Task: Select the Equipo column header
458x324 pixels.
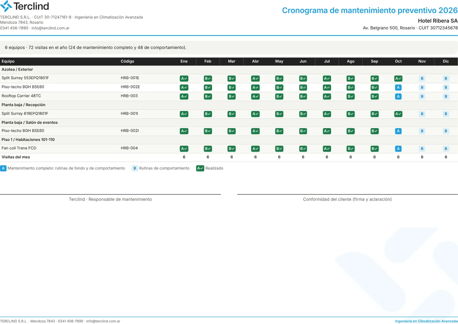Action: click(x=8, y=61)
